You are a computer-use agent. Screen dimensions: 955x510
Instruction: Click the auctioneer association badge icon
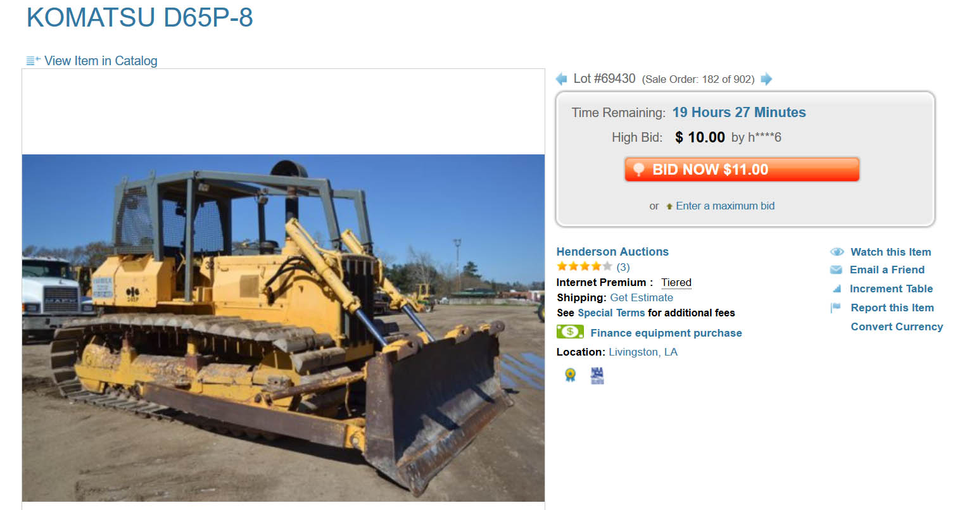[x=597, y=376]
